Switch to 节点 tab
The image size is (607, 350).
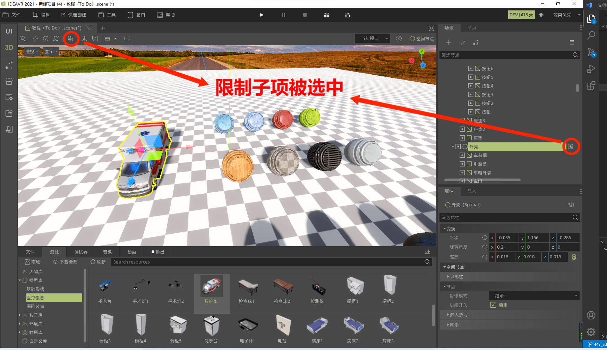472,27
